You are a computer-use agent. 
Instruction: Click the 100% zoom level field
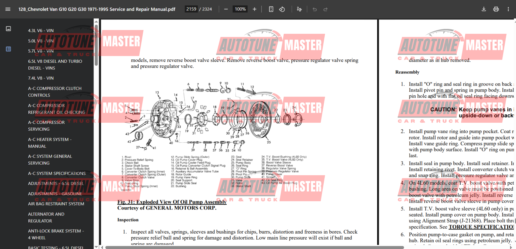[x=240, y=9]
